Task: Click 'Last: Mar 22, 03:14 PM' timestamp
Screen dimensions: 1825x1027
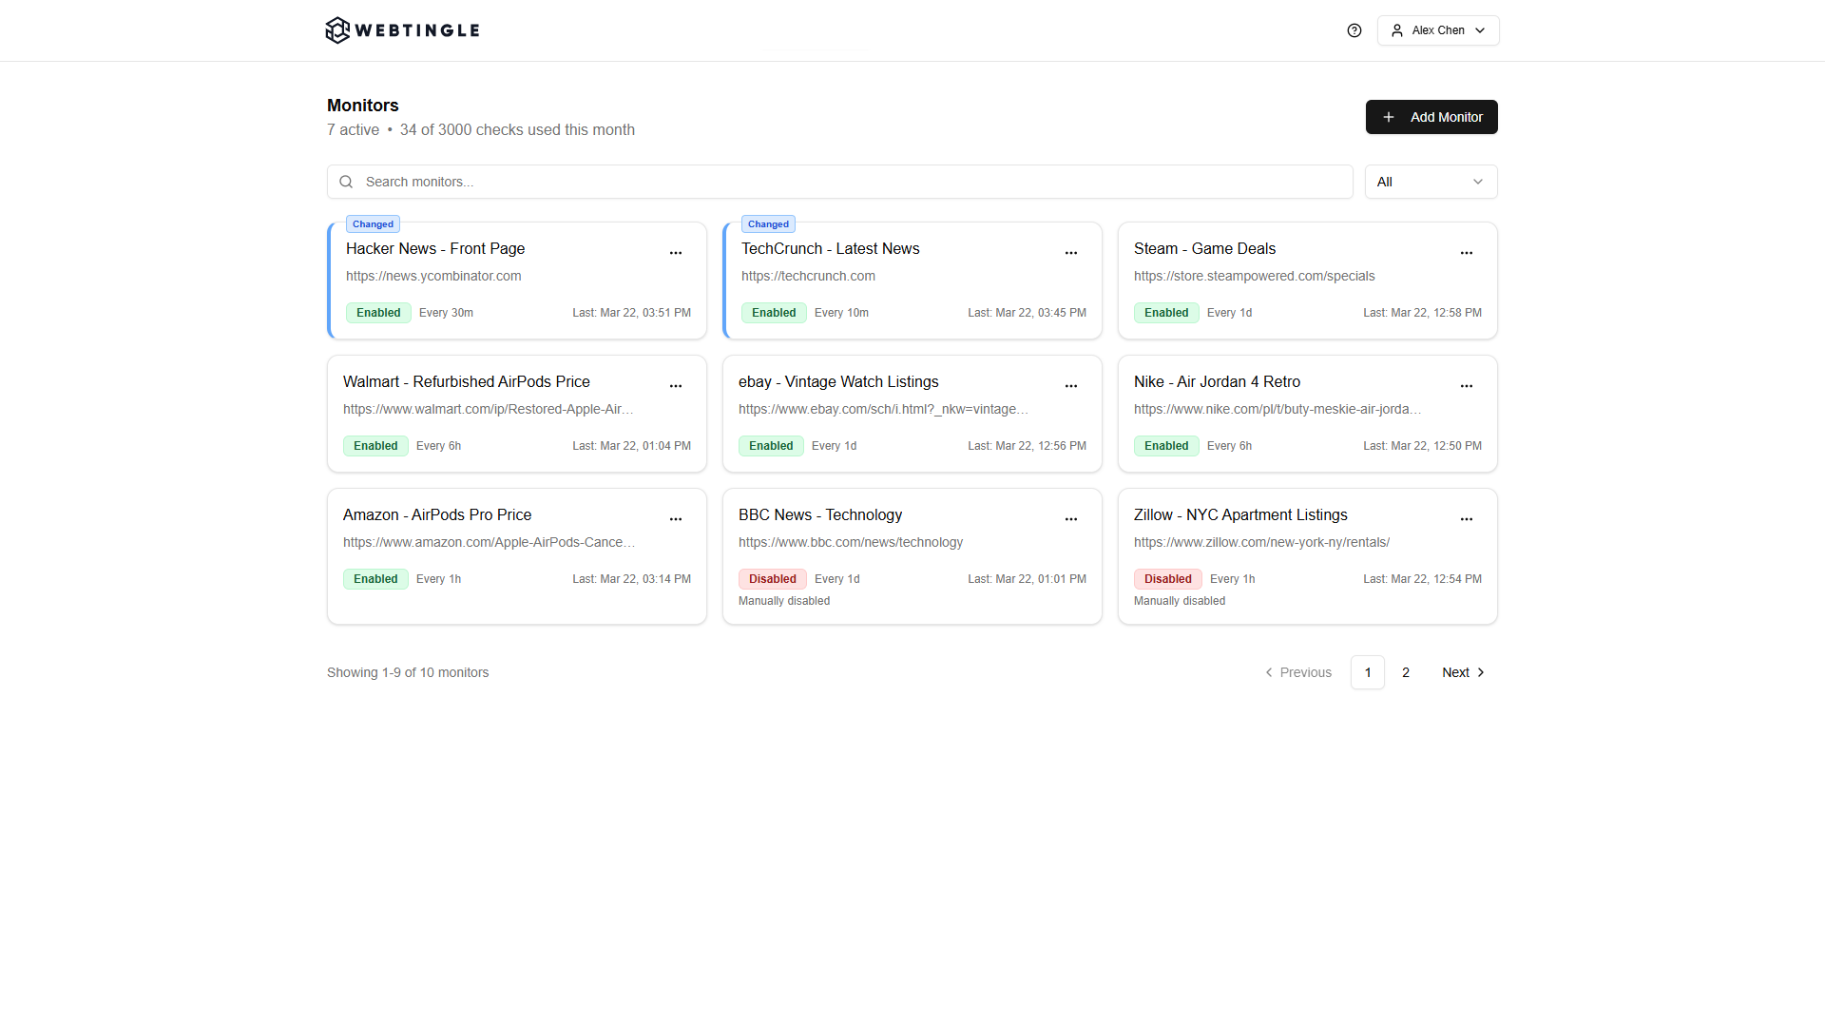Action: click(631, 579)
